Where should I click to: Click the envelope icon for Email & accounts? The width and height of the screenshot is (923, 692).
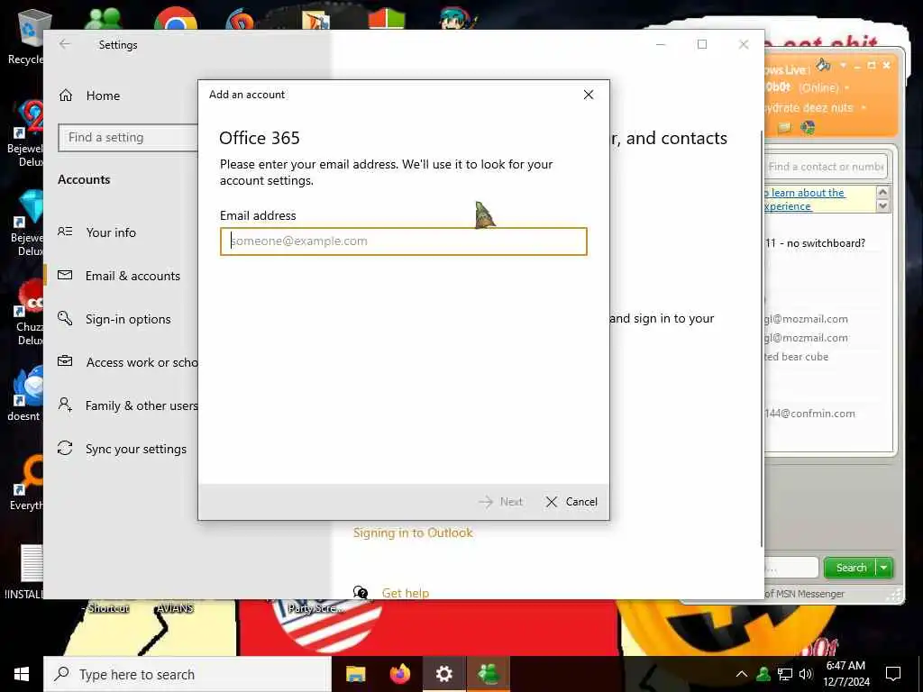pos(65,275)
